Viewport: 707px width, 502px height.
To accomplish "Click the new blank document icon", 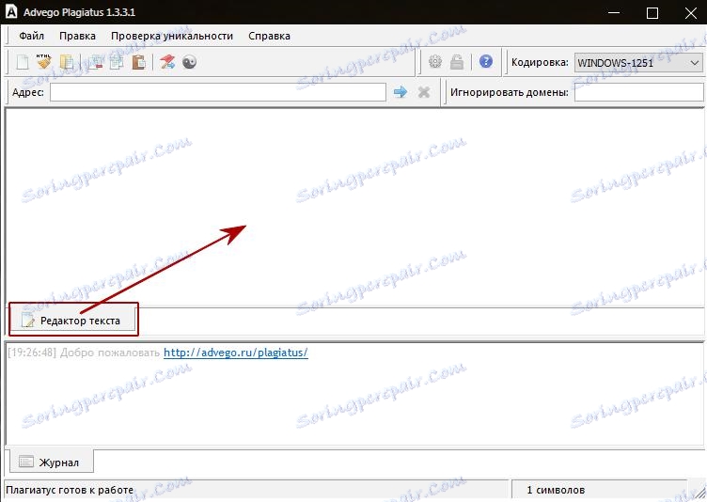I will 23,62.
